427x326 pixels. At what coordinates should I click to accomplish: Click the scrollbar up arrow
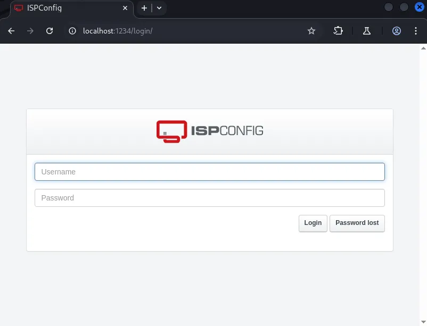423,48
